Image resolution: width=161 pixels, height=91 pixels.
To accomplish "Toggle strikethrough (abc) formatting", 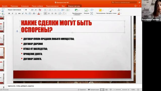I will point(19,13).
